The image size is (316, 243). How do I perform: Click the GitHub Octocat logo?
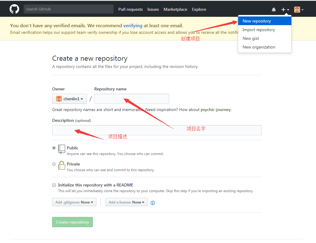14,9
